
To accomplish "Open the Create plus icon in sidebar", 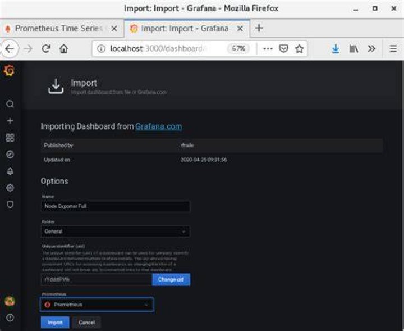I will pos(10,121).
